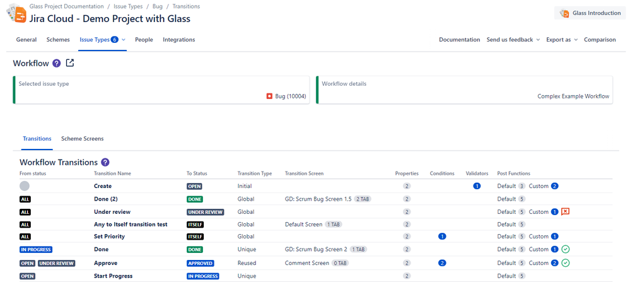Click the Glass Introduction button
Screen dimensions: 630x282
pos(590,13)
